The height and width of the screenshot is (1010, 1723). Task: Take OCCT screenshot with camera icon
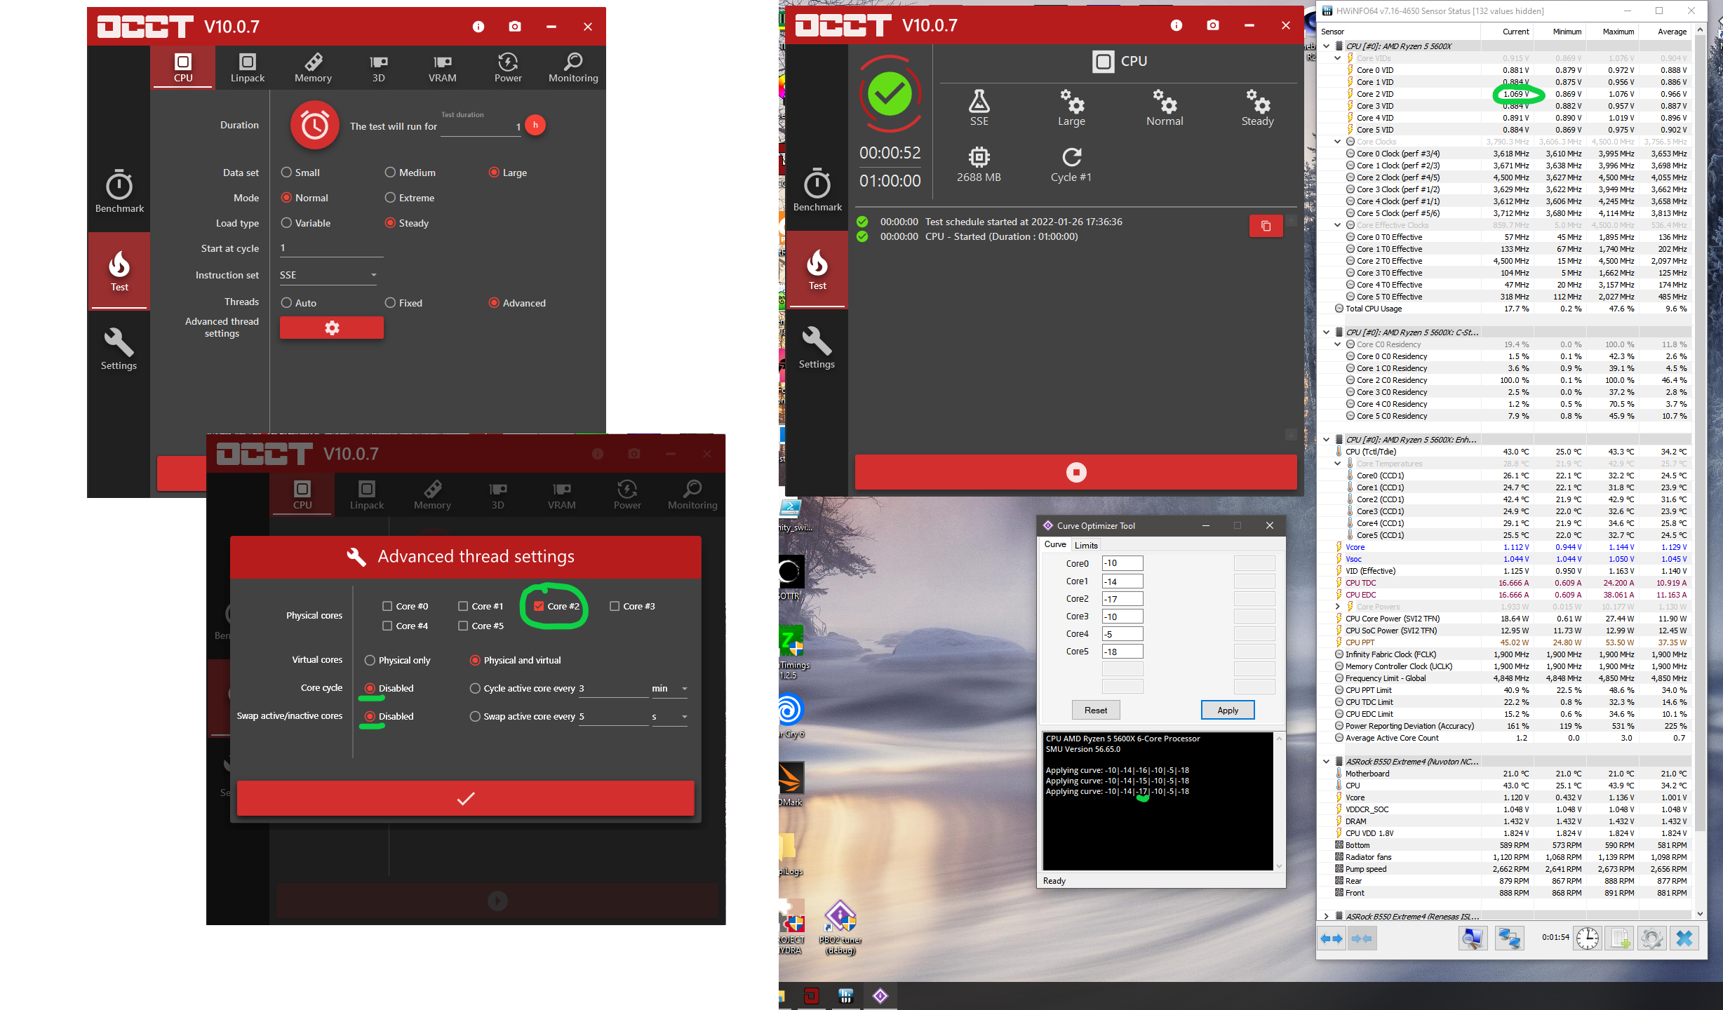click(x=515, y=27)
